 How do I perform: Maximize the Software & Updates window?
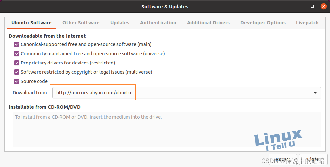pos(312,7)
